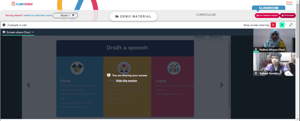Select Halima Afreen video thumbnail
The height and width of the screenshot is (121, 300).
[x=274, y=41]
